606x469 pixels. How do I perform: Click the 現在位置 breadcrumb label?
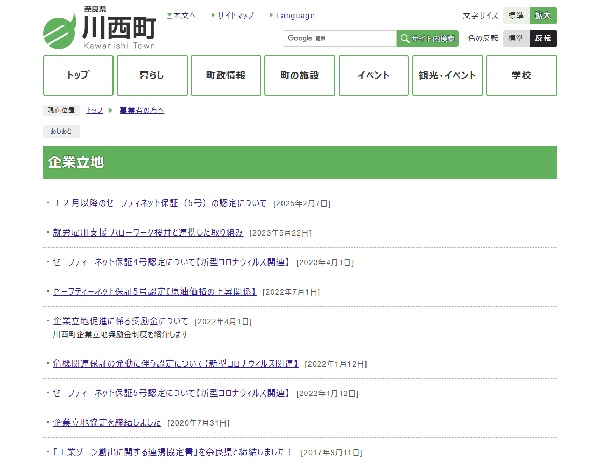point(62,110)
